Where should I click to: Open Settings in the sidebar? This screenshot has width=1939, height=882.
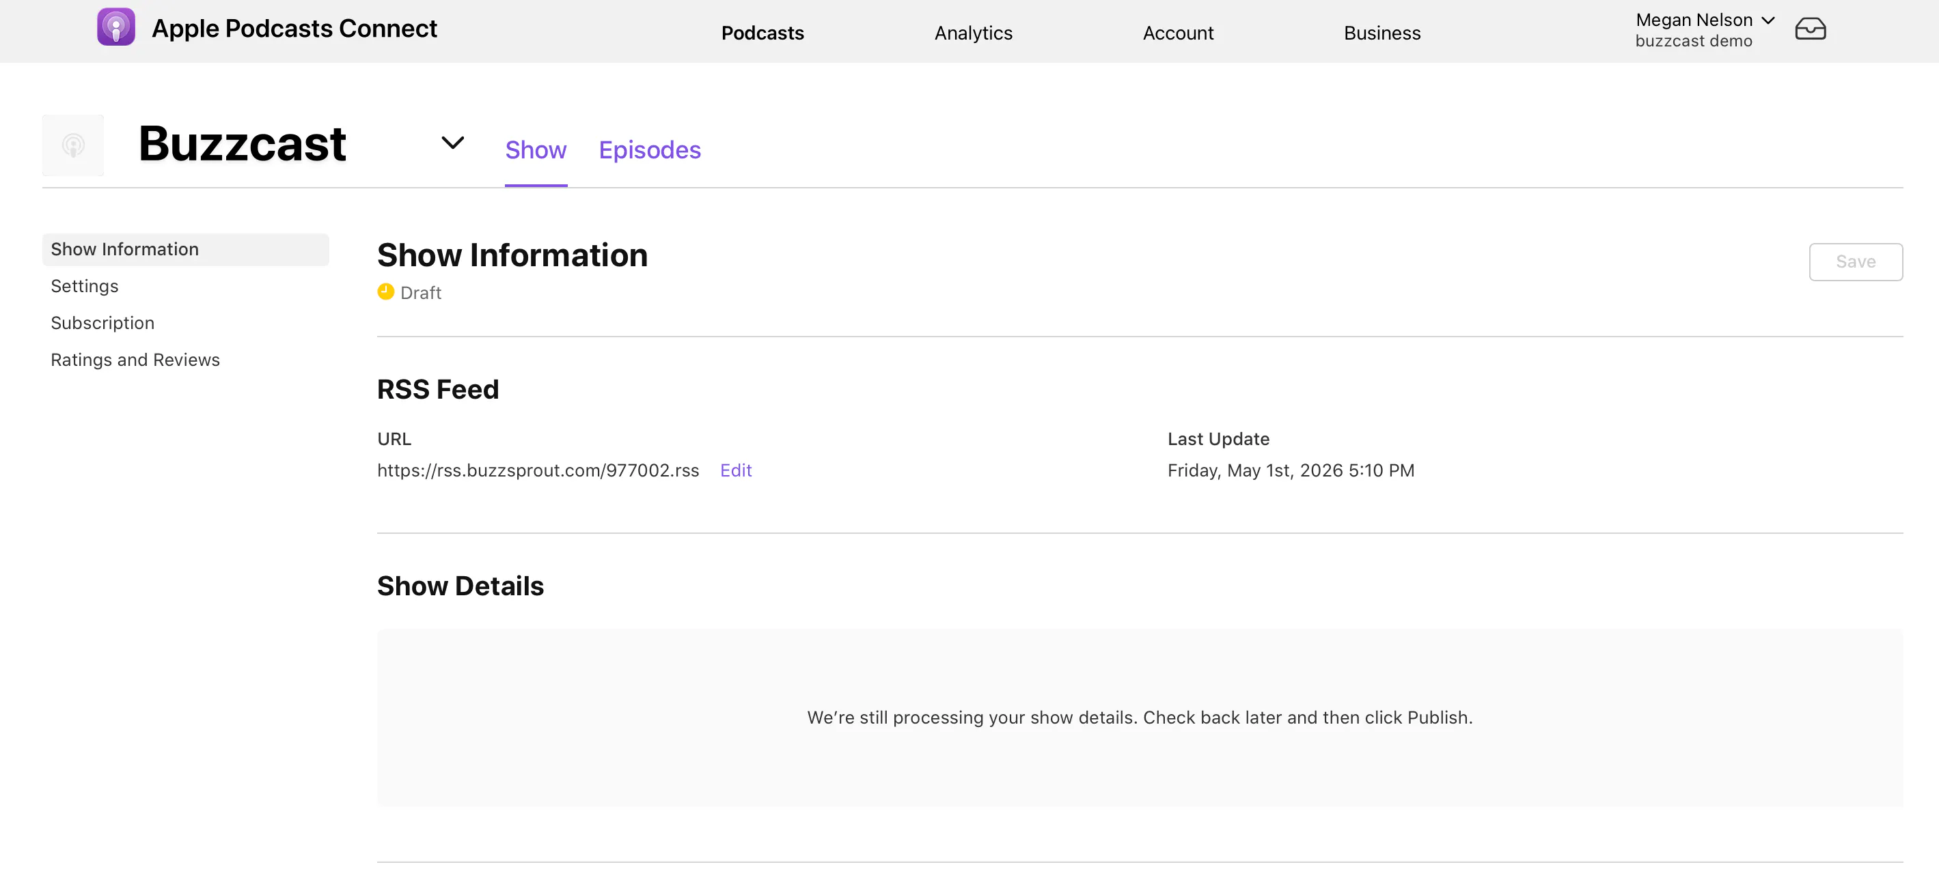click(84, 286)
